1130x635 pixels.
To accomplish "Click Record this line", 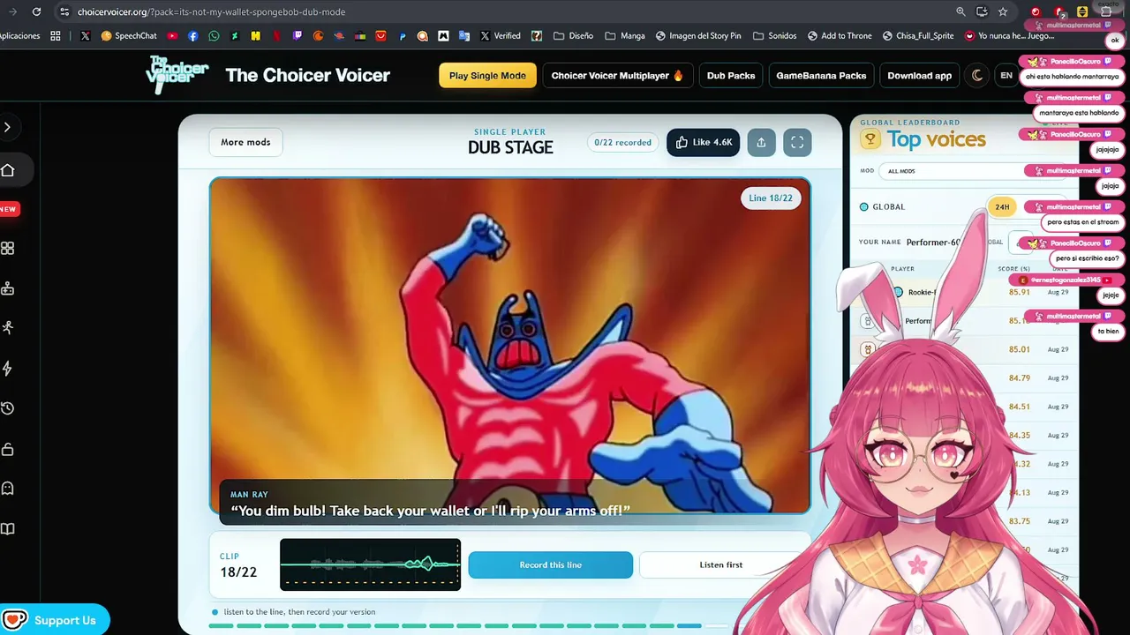I will (x=551, y=564).
